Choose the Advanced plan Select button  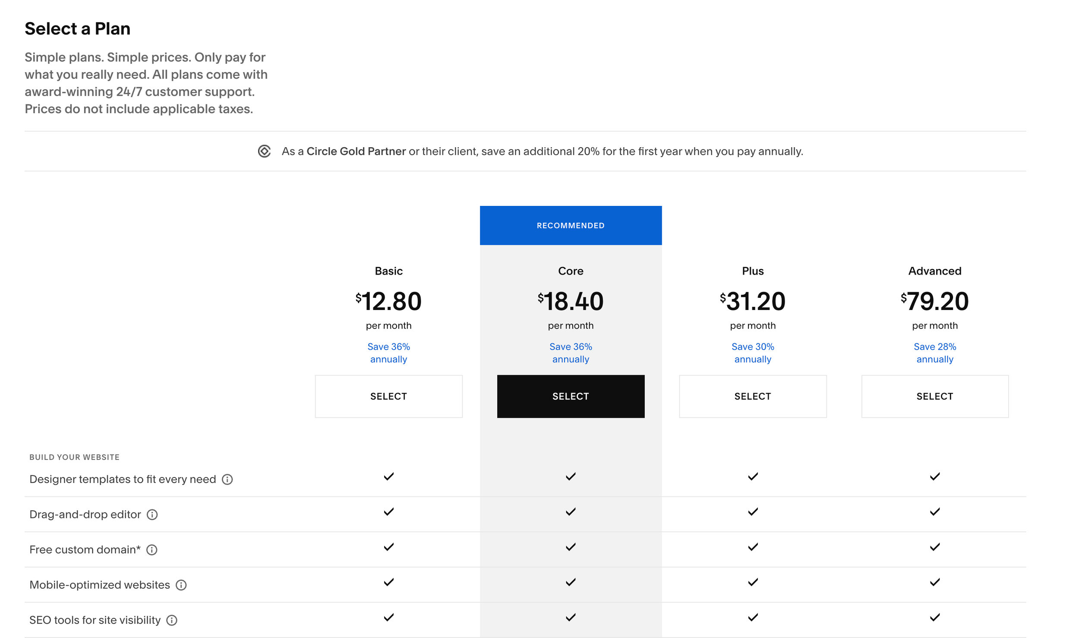point(934,396)
